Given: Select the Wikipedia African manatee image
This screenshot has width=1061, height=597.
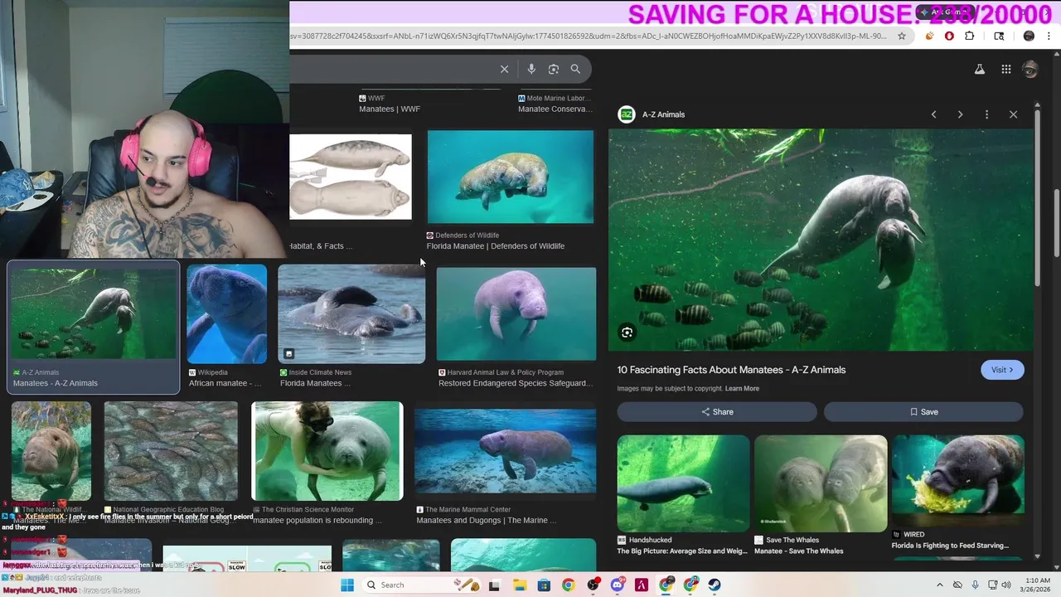Looking at the screenshot, I should coord(226,313).
